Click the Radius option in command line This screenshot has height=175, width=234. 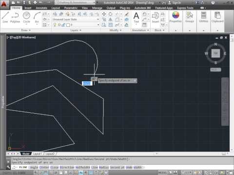pos(104,167)
